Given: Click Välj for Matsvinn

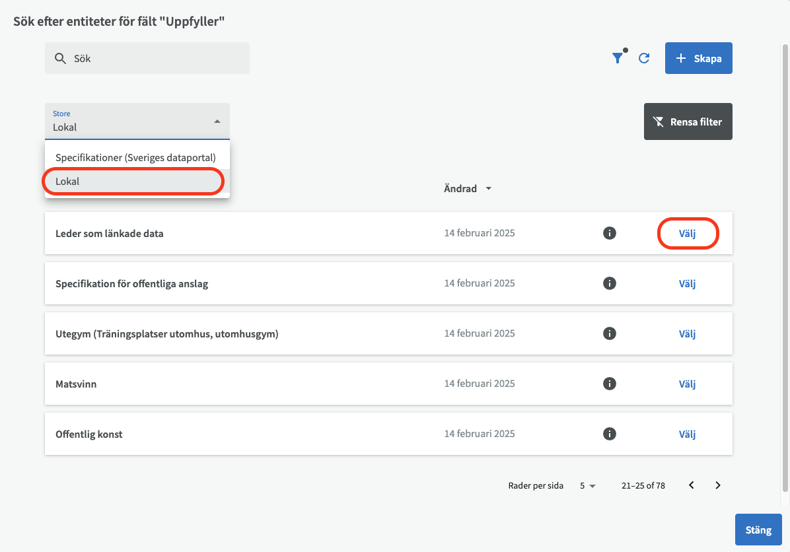Looking at the screenshot, I should coord(687,384).
